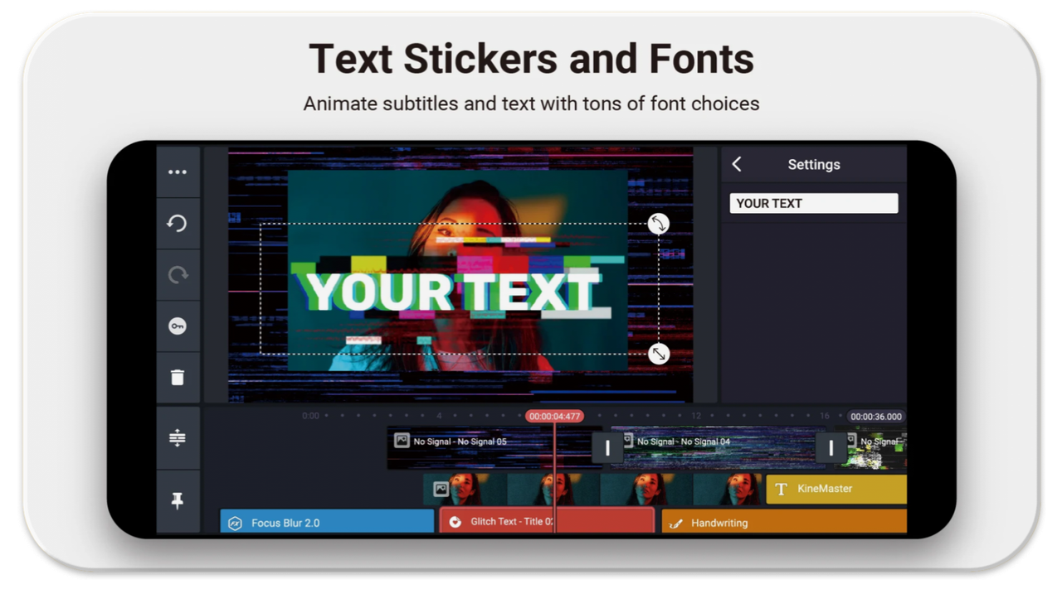Click the 00:00:36.000 total duration label
The height and width of the screenshot is (589, 1062).
coord(876,417)
